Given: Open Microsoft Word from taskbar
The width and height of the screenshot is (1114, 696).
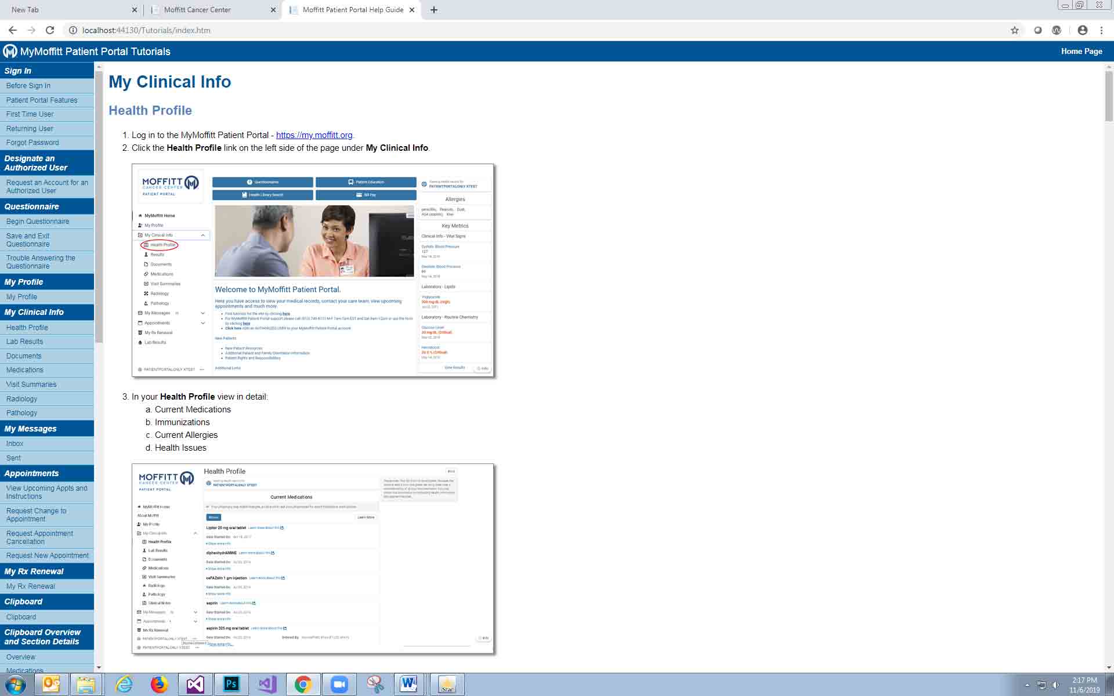Looking at the screenshot, I should 408,684.
